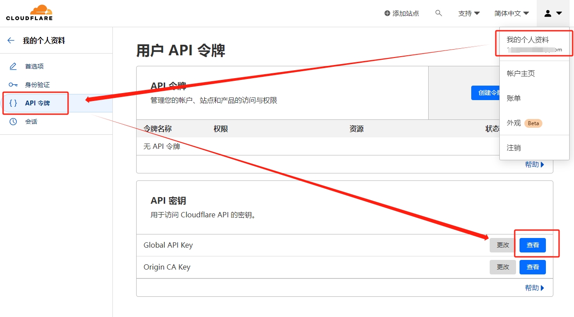Open 身份验证 in the sidebar
Image resolution: width=574 pixels, height=317 pixels.
37,85
